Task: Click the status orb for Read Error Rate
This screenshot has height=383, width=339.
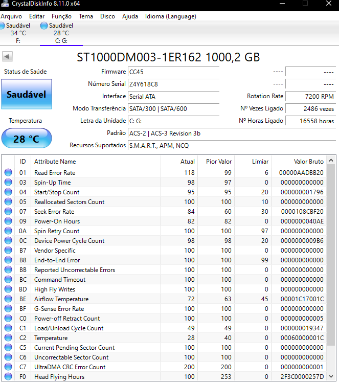Action: 8,172
